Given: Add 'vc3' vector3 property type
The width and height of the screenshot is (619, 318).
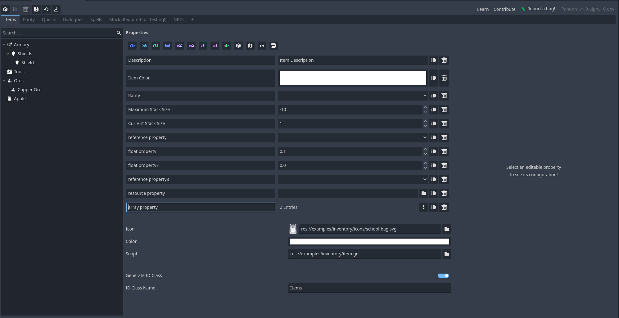Looking at the screenshot, I should click(215, 46).
